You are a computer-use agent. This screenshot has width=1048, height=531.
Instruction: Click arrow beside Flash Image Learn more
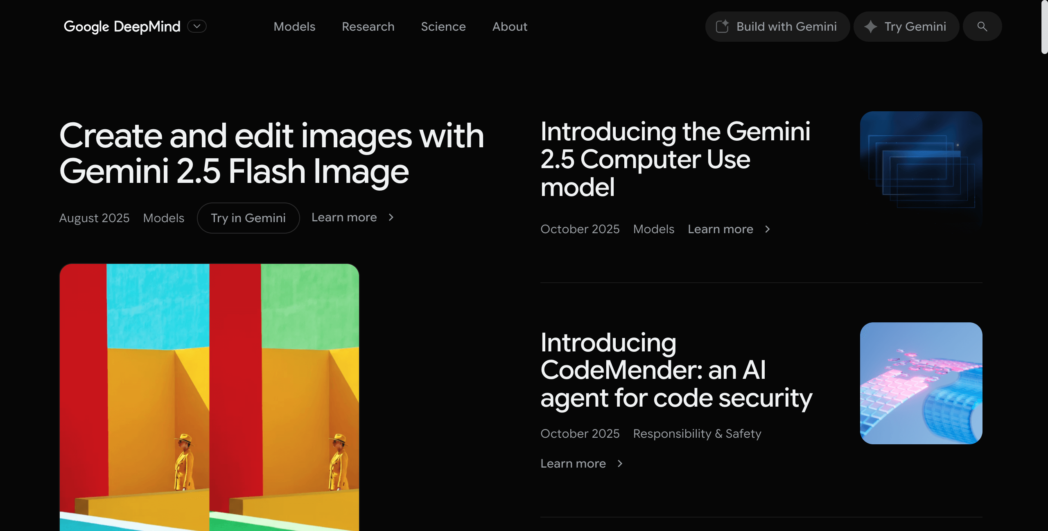pyautogui.click(x=391, y=217)
